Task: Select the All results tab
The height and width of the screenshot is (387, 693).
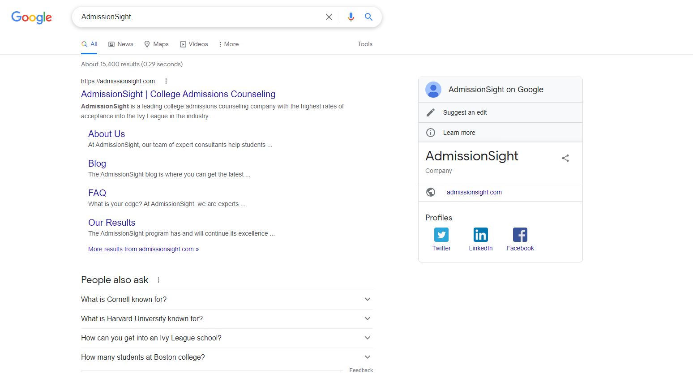Action: [x=89, y=44]
